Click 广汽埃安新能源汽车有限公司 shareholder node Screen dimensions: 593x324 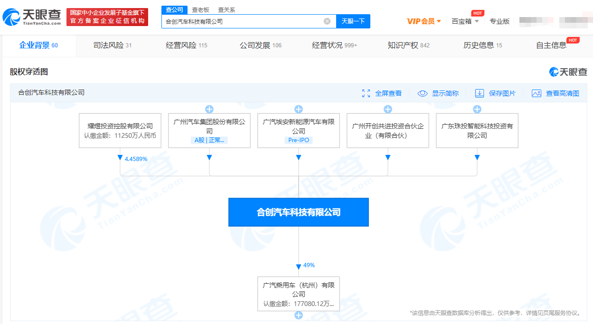[x=299, y=130]
